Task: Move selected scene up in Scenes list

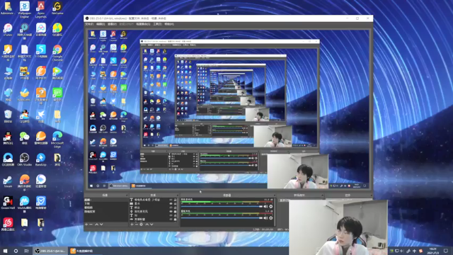Action: [x=96, y=225]
